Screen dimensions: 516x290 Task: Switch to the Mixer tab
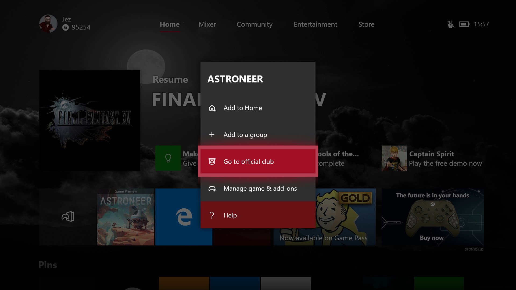pos(207,24)
